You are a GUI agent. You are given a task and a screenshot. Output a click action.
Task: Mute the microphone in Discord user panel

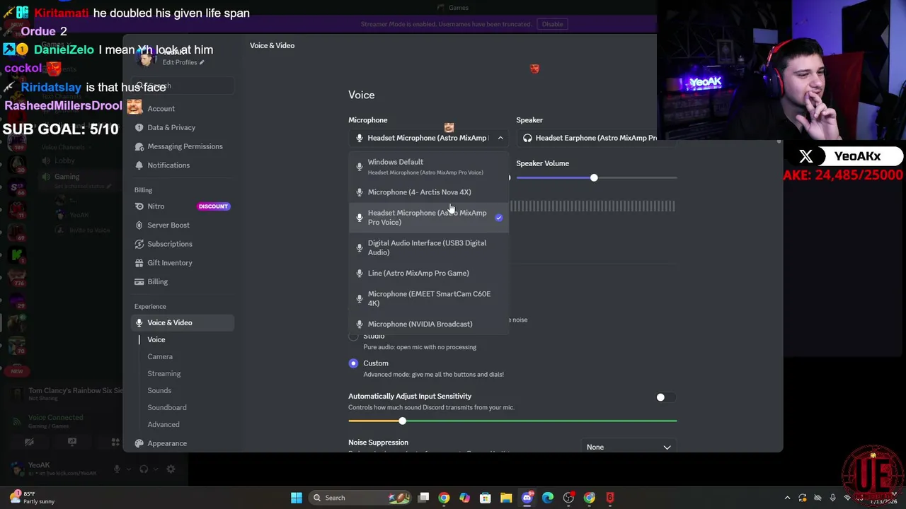point(117,469)
